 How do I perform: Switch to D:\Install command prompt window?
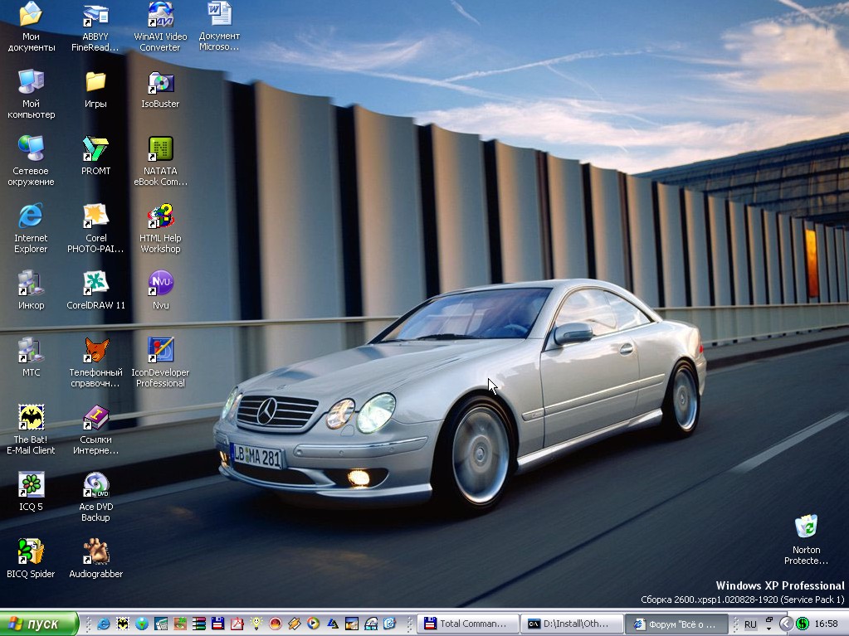pos(571,624)
